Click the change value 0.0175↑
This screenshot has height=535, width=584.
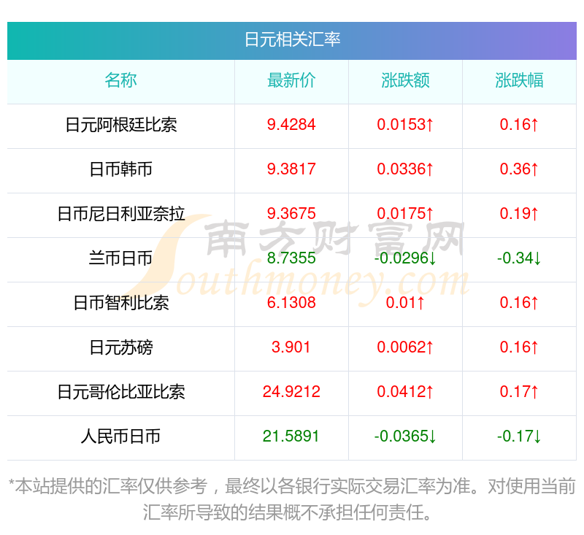pyautogui.click(x=405, y=214)
